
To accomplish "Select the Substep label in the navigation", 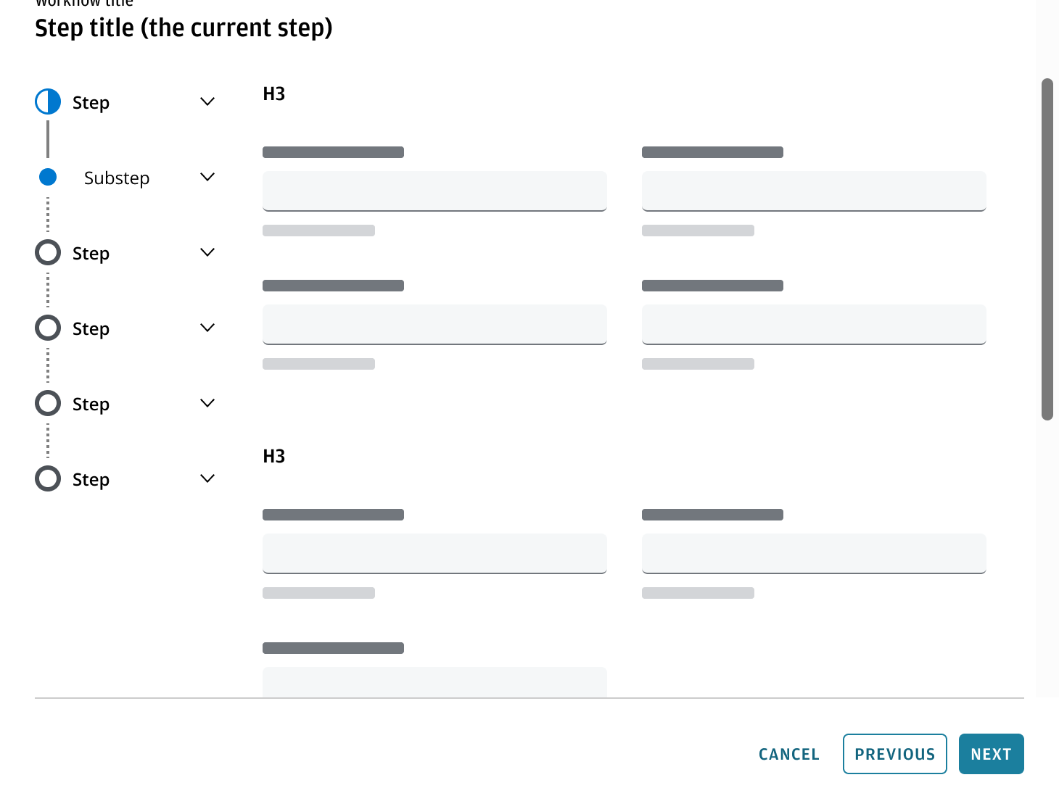I will [117, 177].
